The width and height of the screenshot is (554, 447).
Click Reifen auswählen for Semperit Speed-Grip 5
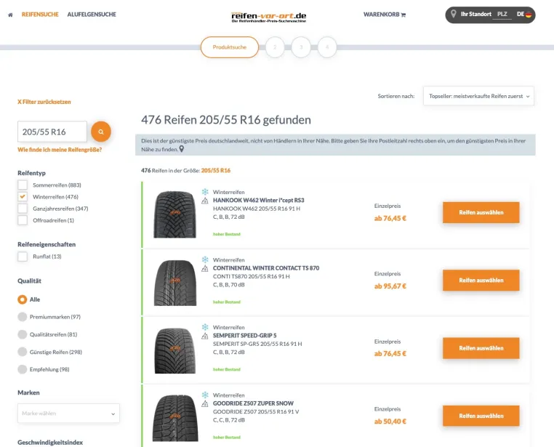(481, 347)
